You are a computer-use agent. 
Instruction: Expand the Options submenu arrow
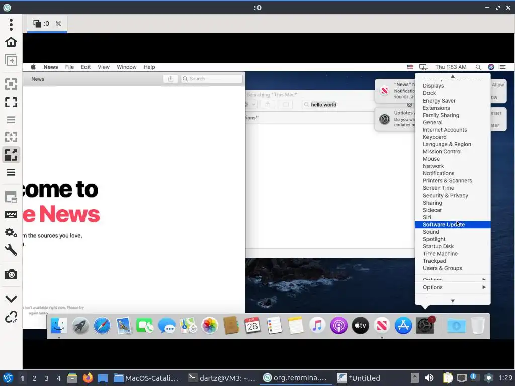(484, 287)
